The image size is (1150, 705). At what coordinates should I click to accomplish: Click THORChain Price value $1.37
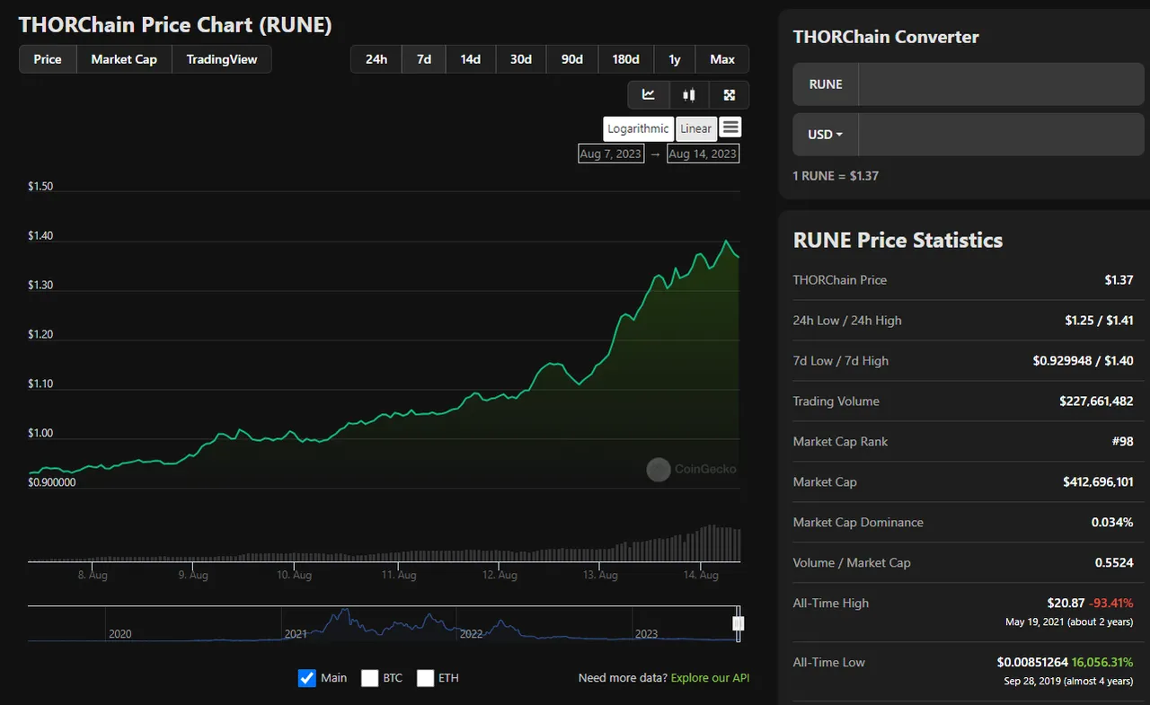click(x=1119, y=280)
